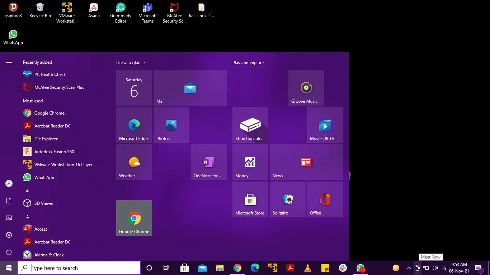Open the News tile
490x275 pixels.
coord(306,162)
